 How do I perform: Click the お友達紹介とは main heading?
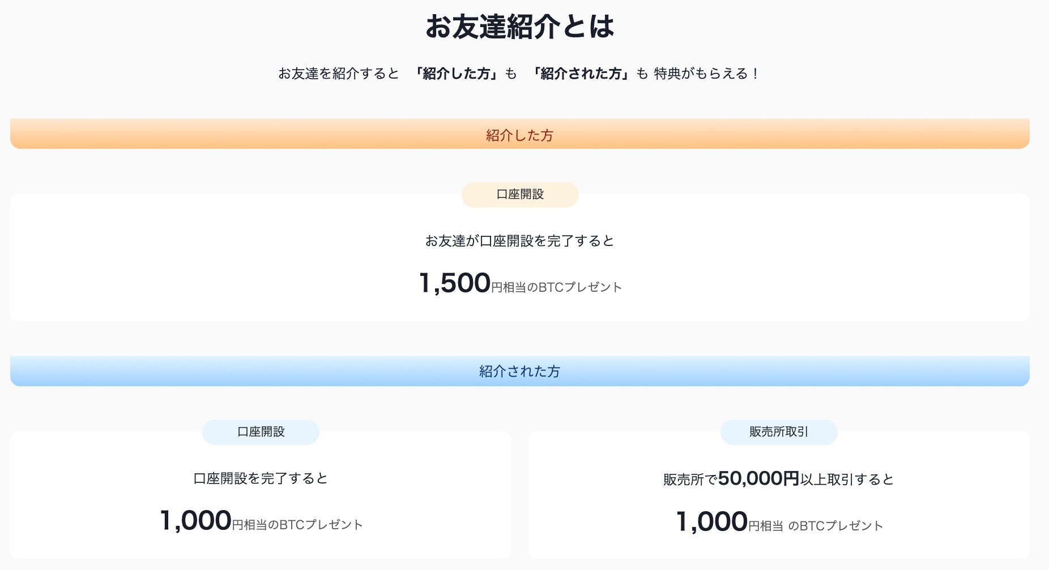tap(519, 27)
